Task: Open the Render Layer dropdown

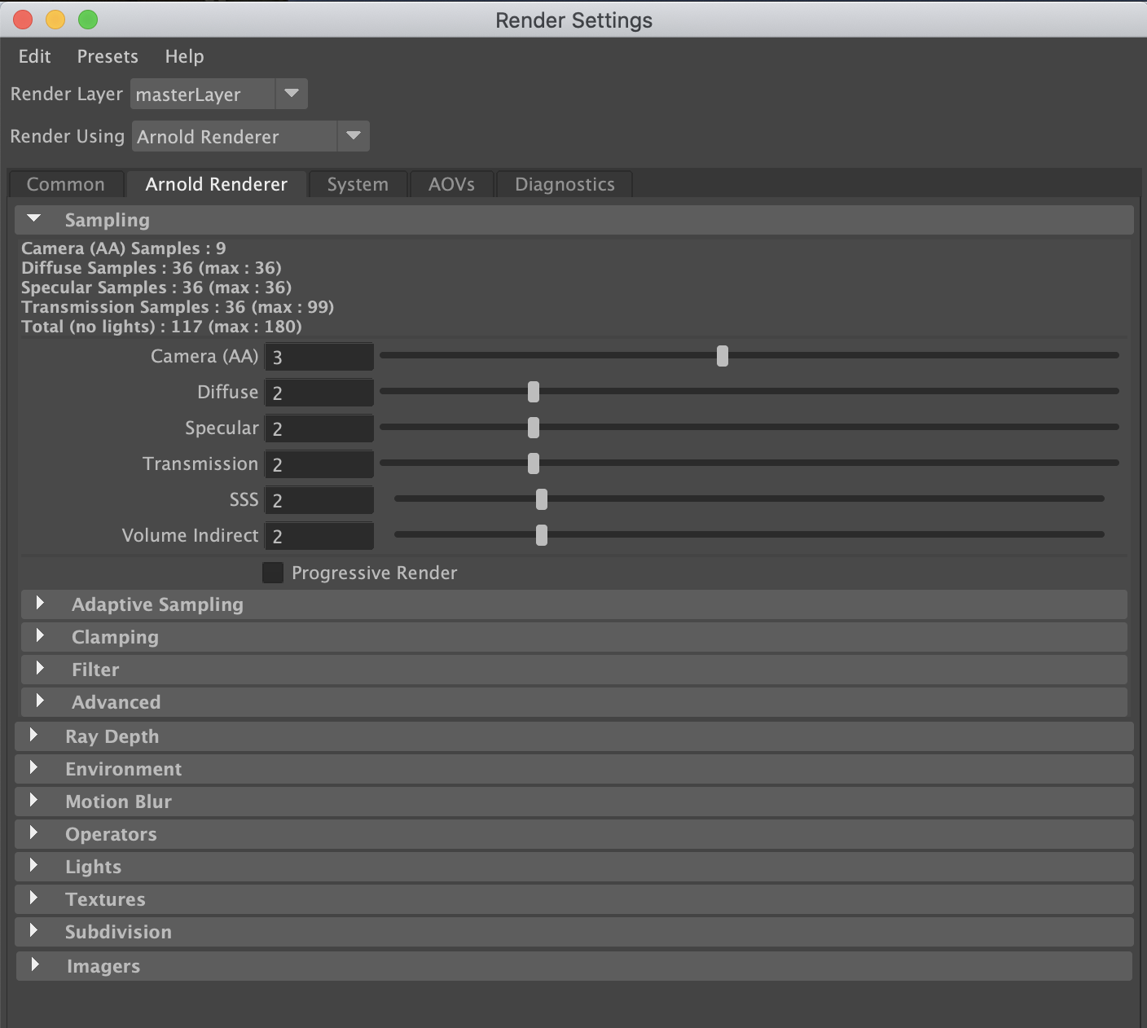Action: (x=291, y=94)
